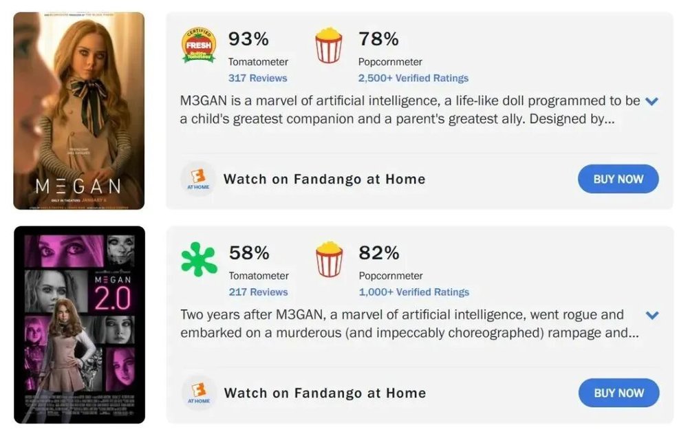
Task: Open the M3GAN 2.0 movie poster
Action: (80, 325)
